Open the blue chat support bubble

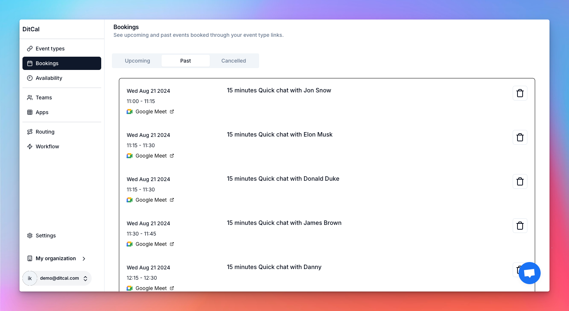(529, 273)
